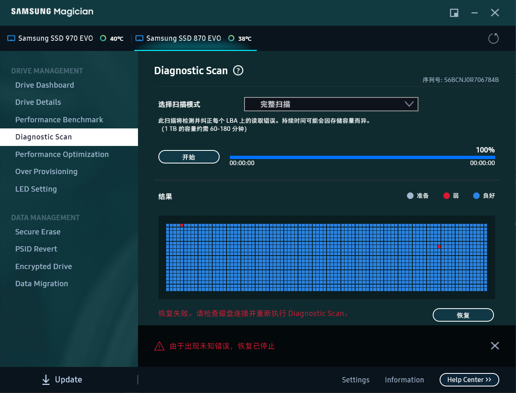This screenshot has height=393, width=516.
Task: Click the blue 良好 legend swatch
Action: click(476, 196)
